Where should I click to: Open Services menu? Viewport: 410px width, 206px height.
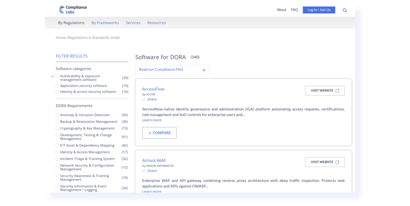click(133, 23)
